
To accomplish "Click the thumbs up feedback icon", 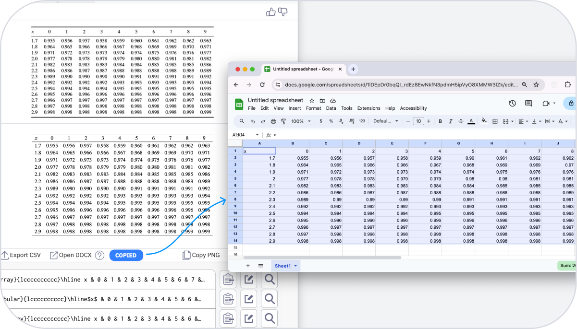I will (271, 12).
